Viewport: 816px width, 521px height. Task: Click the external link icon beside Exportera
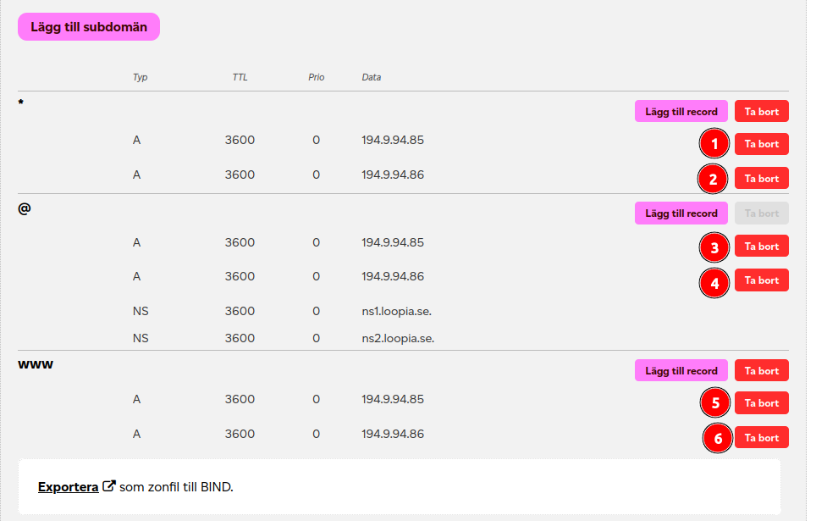click(x=108, y=487)
